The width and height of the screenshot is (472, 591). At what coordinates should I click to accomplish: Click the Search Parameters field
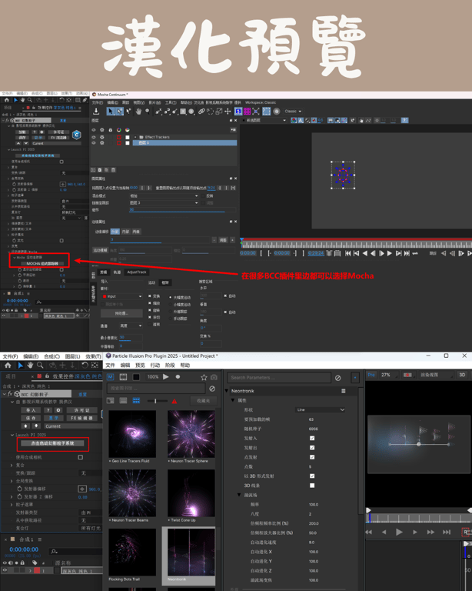[x=279, y=377]
